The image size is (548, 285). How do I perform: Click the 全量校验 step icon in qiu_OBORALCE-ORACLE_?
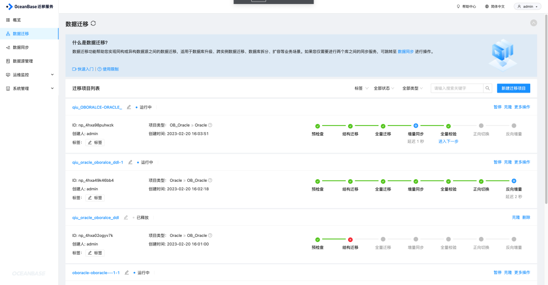[x=449, y=126]
